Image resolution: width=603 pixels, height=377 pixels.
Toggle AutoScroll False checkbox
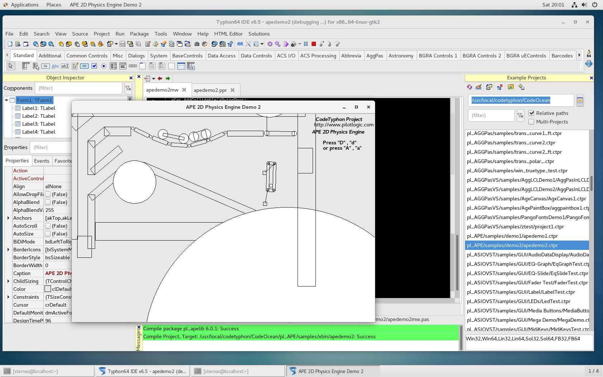pyautogui.click(x=48, y=226)
